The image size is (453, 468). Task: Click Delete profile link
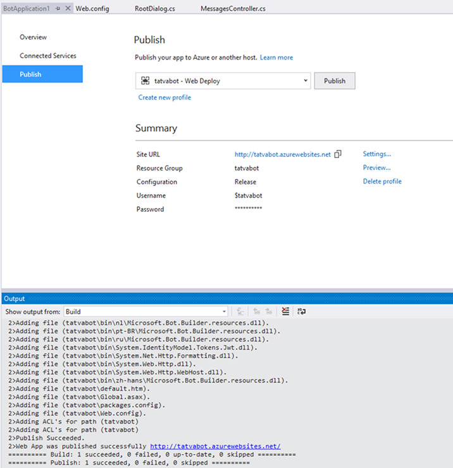click(x=382, y=181)
